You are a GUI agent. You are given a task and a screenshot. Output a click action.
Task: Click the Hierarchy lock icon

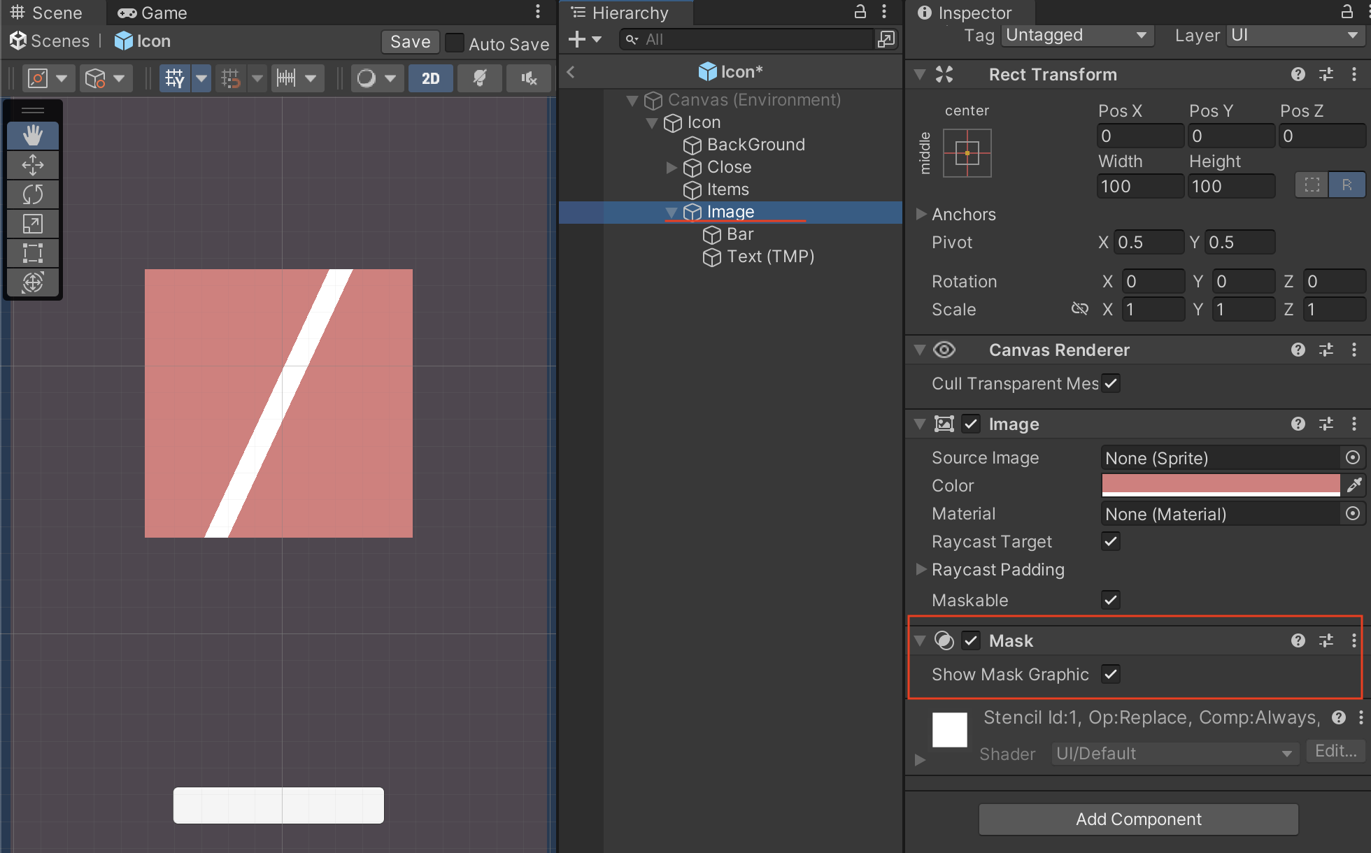tap(860, 12)
